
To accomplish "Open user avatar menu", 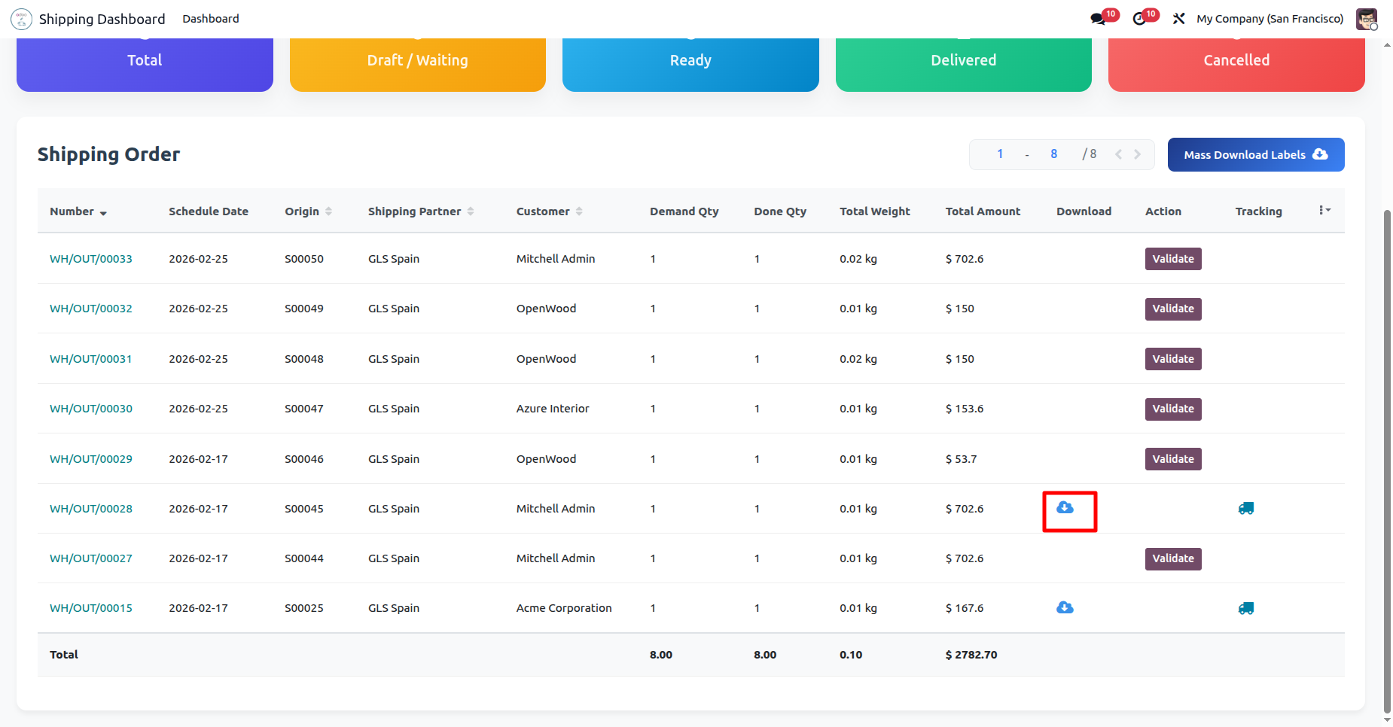I will 1366,19.
